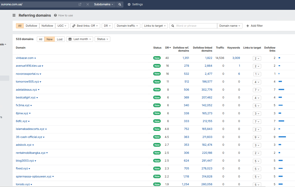Click the hamburger menu icon beside Referring domains
Viewport: 295px width, 187px height.
pos(14,15)
